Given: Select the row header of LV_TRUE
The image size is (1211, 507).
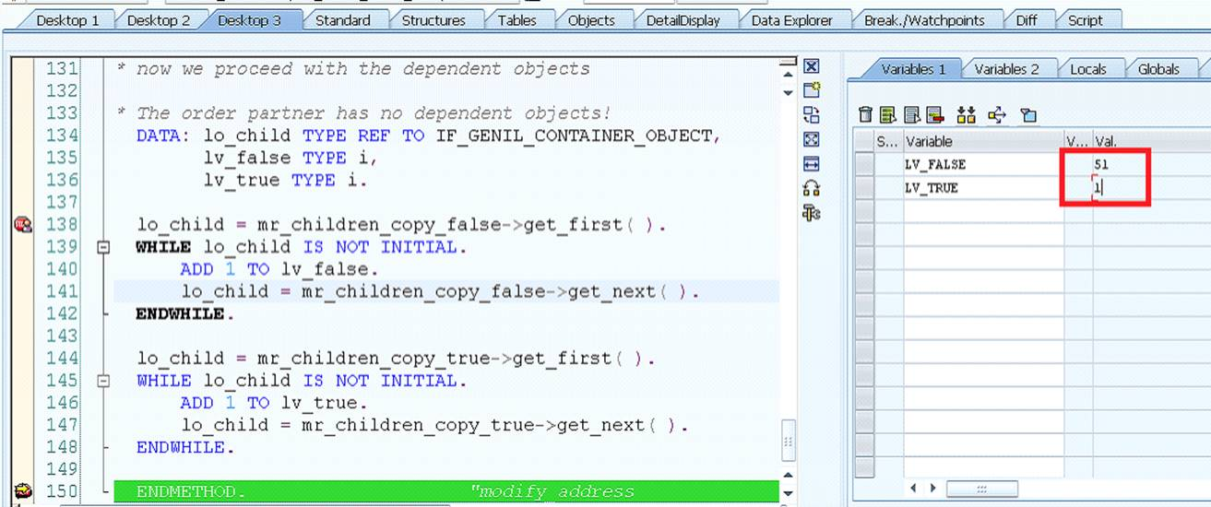Looking at the screenshot, I should point(862,187).
